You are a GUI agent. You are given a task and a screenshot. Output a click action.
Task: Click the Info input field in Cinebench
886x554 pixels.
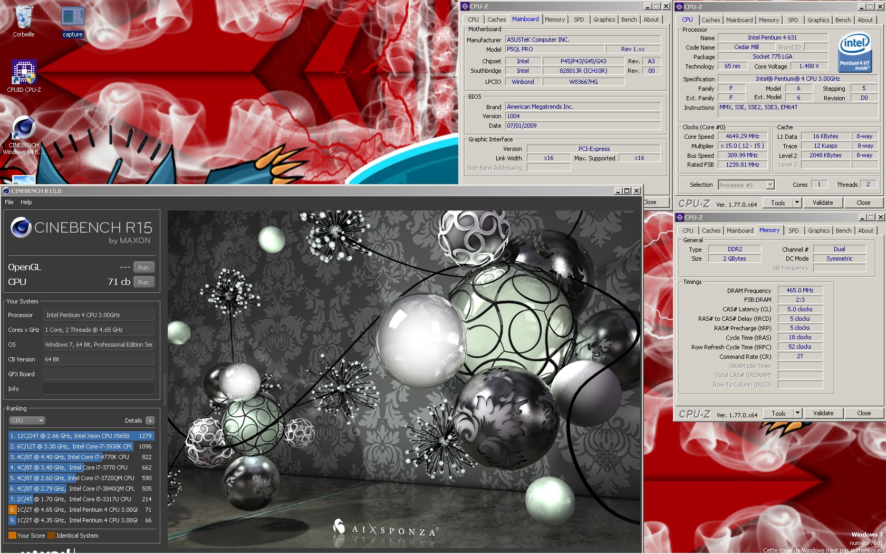[99, 389]
